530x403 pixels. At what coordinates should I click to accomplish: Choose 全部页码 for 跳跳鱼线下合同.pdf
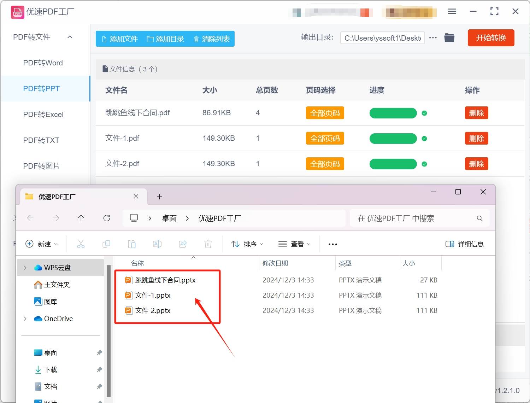(x=325, y=113)
